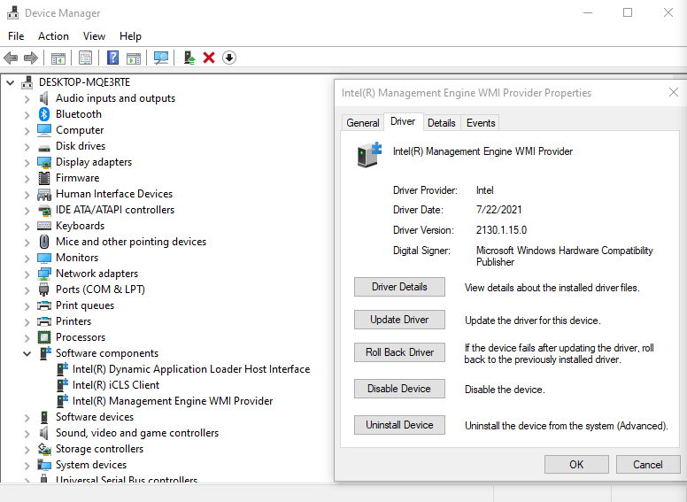
Task: Close the WMI Provider Properties dialog
Action: tap(674, 92)
